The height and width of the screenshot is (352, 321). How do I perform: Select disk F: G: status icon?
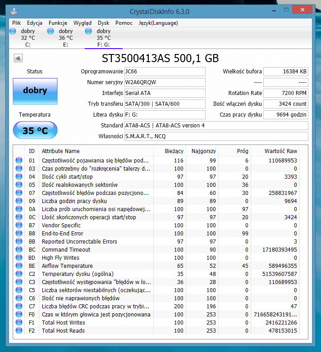point(88,31)
